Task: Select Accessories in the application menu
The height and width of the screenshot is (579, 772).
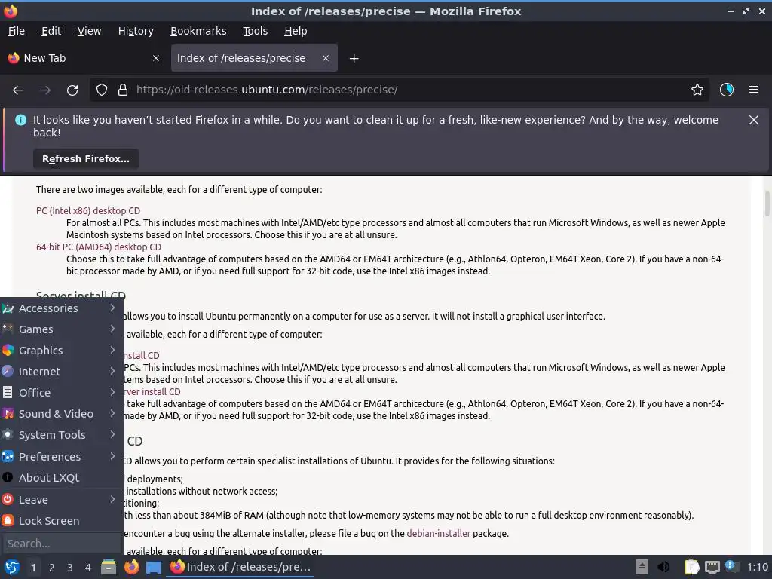Action: point(62,308)
